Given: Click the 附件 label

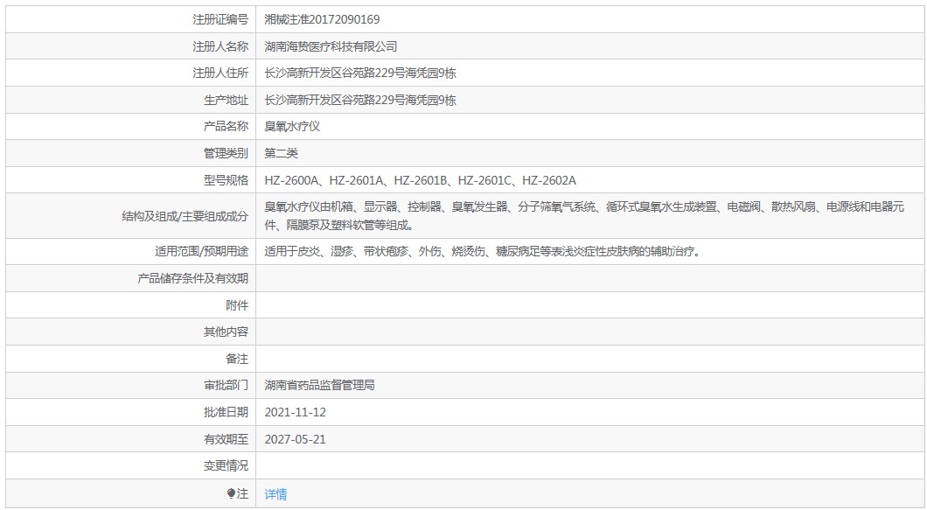Looking at the screenshot, I should pyautogui.click(x=237, y=305).
